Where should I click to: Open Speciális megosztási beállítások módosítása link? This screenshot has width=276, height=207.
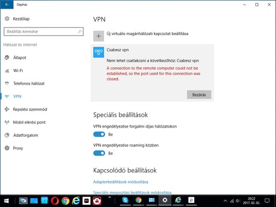(132, 193)
